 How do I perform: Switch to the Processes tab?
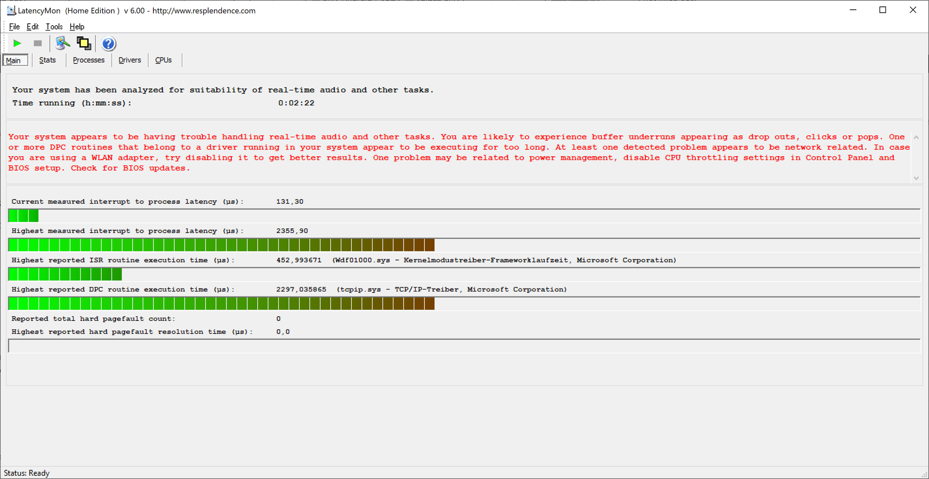coord(89,60)
